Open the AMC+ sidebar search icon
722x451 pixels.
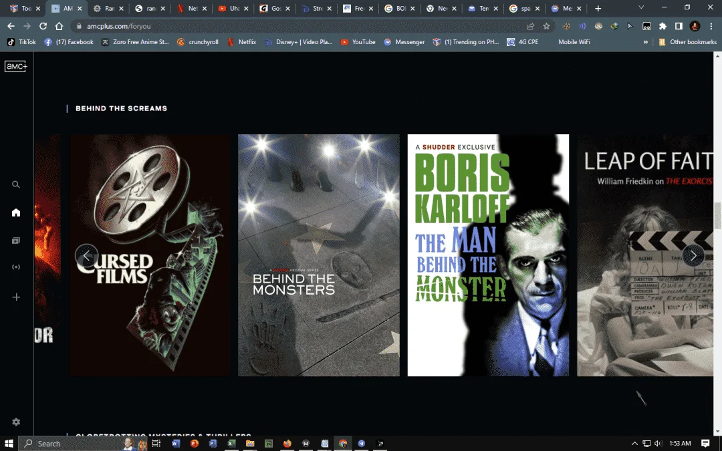click(x=16, y=184)
